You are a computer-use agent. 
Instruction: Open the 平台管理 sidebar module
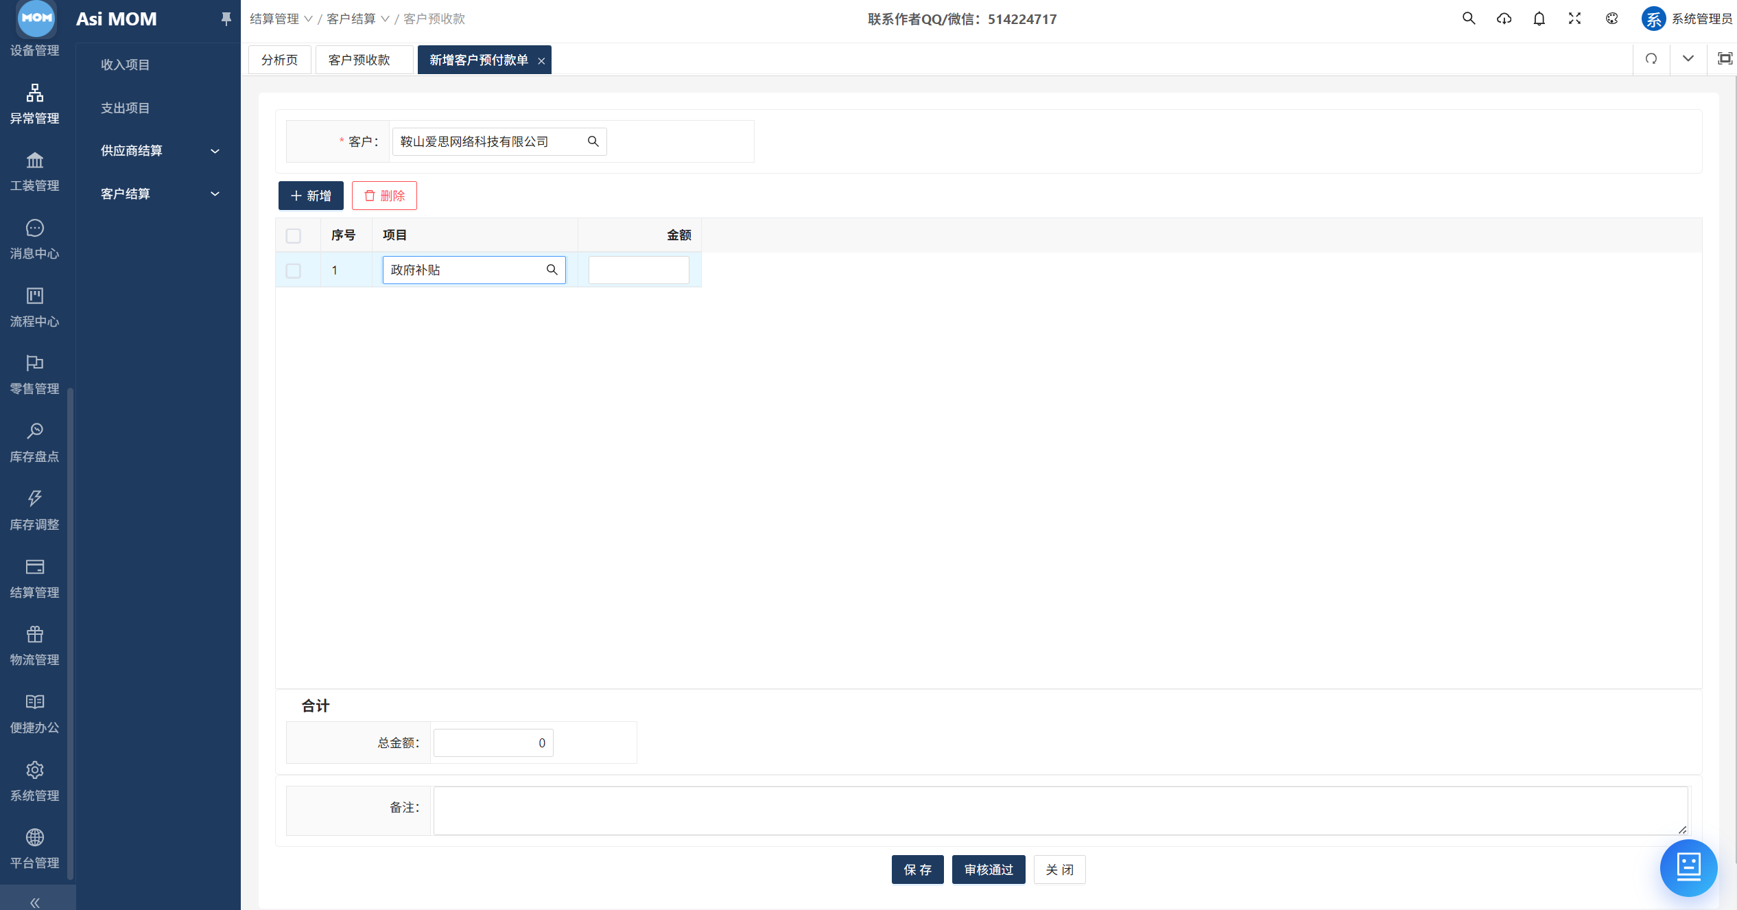(34, 850)
